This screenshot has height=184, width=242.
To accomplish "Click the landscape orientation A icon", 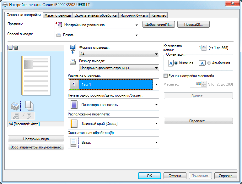I will tap(202, 63).
